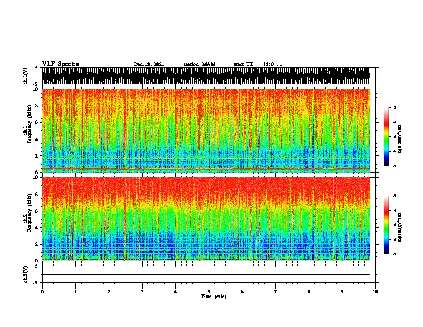Click the 'station=MAM' label

[x=199, y=64]
